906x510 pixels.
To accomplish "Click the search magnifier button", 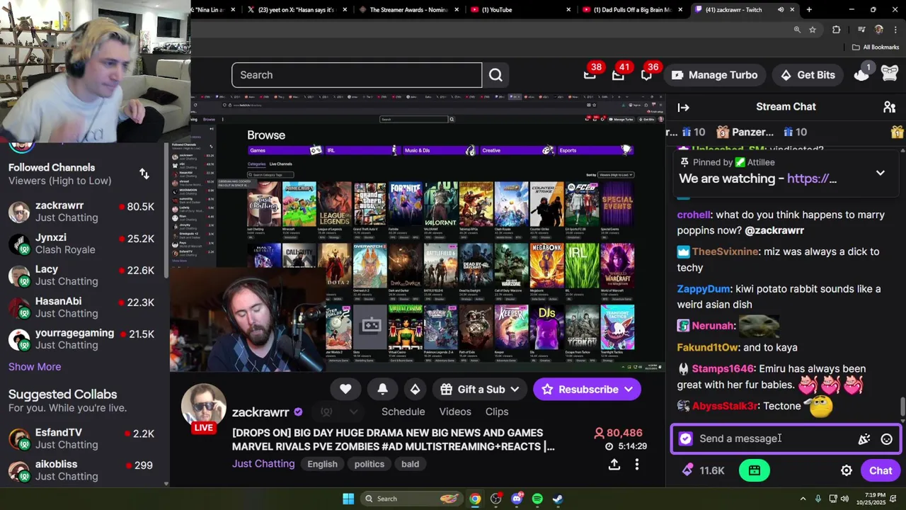I will [x=495, y=75].
